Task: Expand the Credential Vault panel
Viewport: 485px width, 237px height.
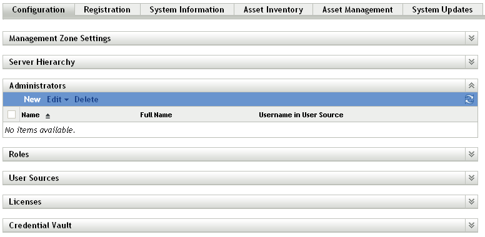Action: click(x=471, y=225)
